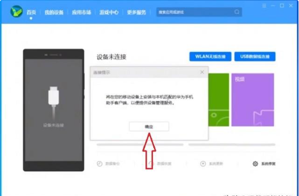The height and width of the screenshot is (196, 299).
Task: Open the green tile beside 视频
Action: 219,100
